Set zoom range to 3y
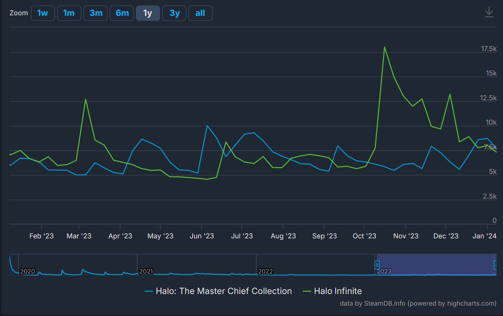Viewport: 503px width, 316px height. coord(174,13)
